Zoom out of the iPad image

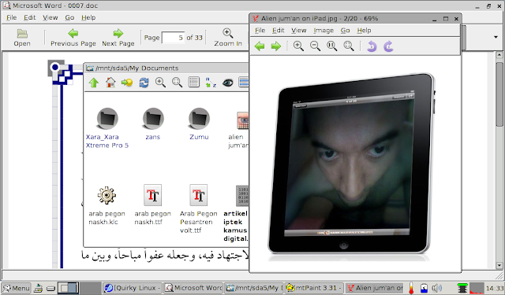[315, 46]
